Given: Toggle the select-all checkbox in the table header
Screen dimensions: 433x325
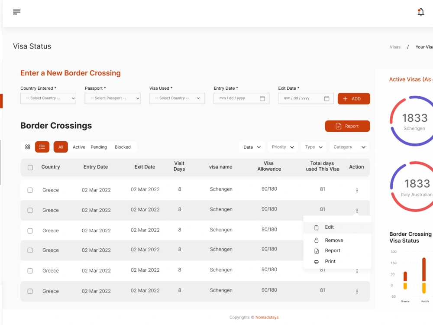Looking at the screenshot, I should (x=30, y=167).
